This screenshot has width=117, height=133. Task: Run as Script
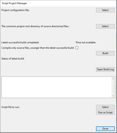coord(105,113)
